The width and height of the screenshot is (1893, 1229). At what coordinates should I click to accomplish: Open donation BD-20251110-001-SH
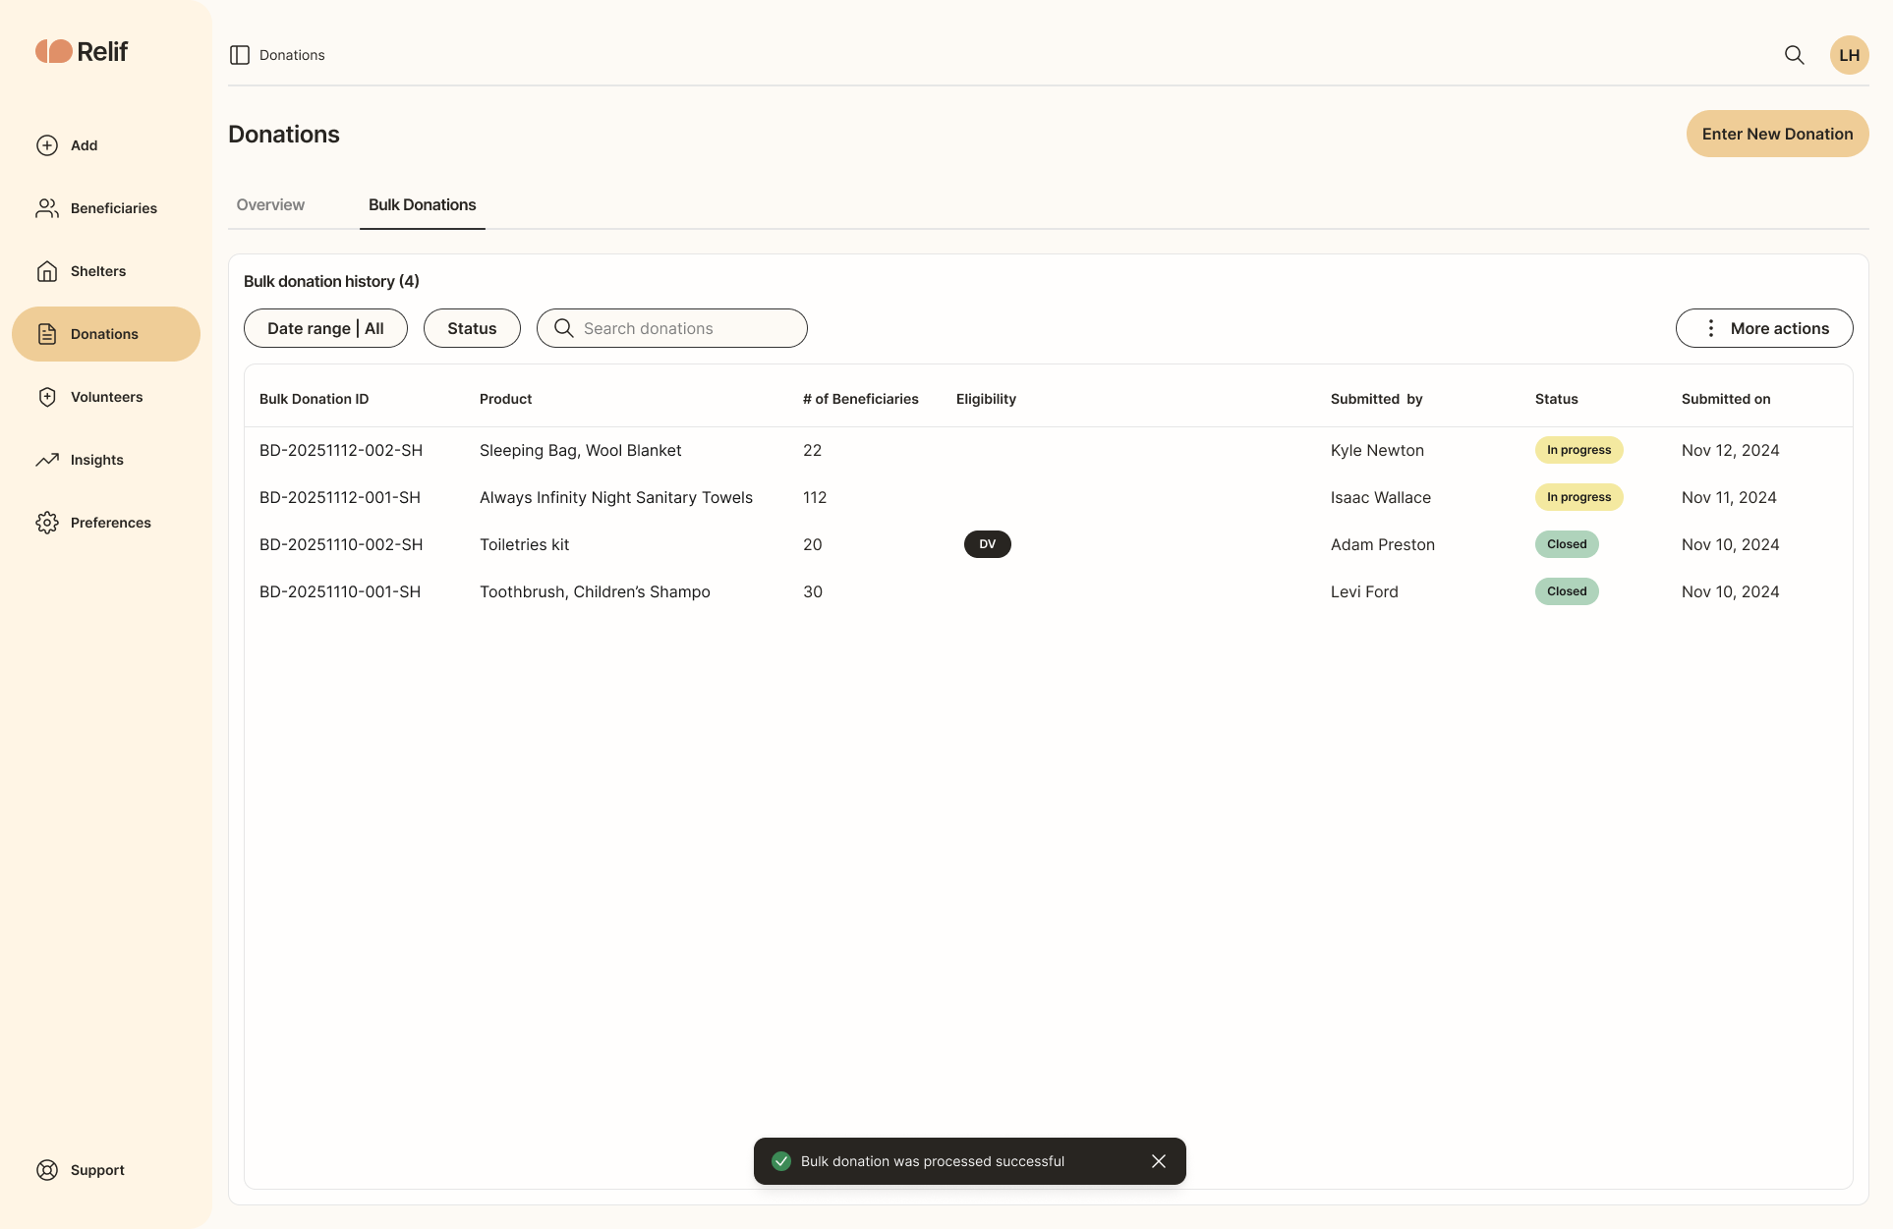click(340, 591)
